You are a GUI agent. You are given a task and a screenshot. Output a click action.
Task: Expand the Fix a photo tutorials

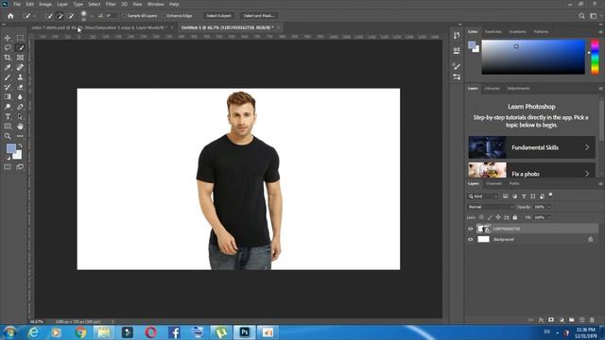(531, 170)
